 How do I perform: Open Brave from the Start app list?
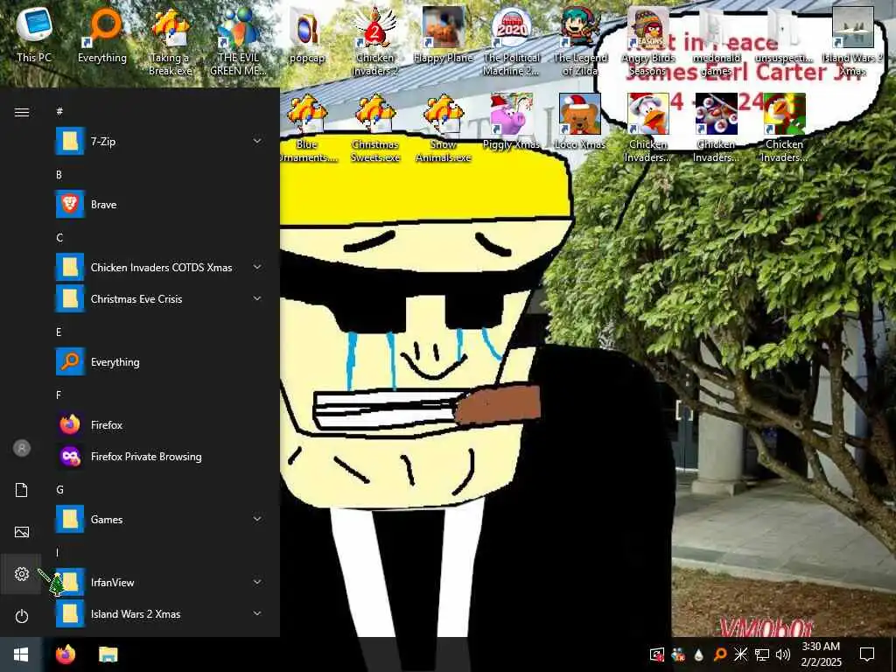[x=162, y=204]
